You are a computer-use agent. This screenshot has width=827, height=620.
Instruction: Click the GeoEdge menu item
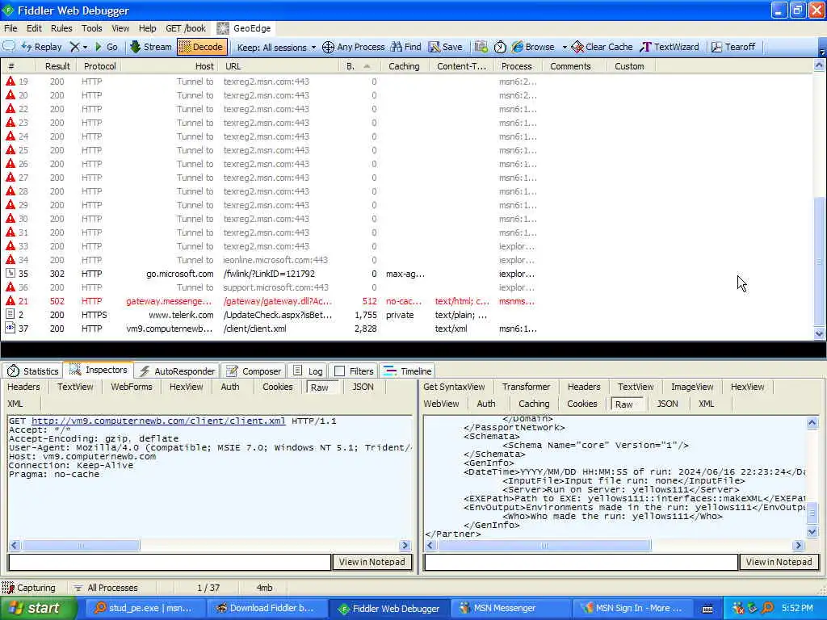click(x=244, y=28)
